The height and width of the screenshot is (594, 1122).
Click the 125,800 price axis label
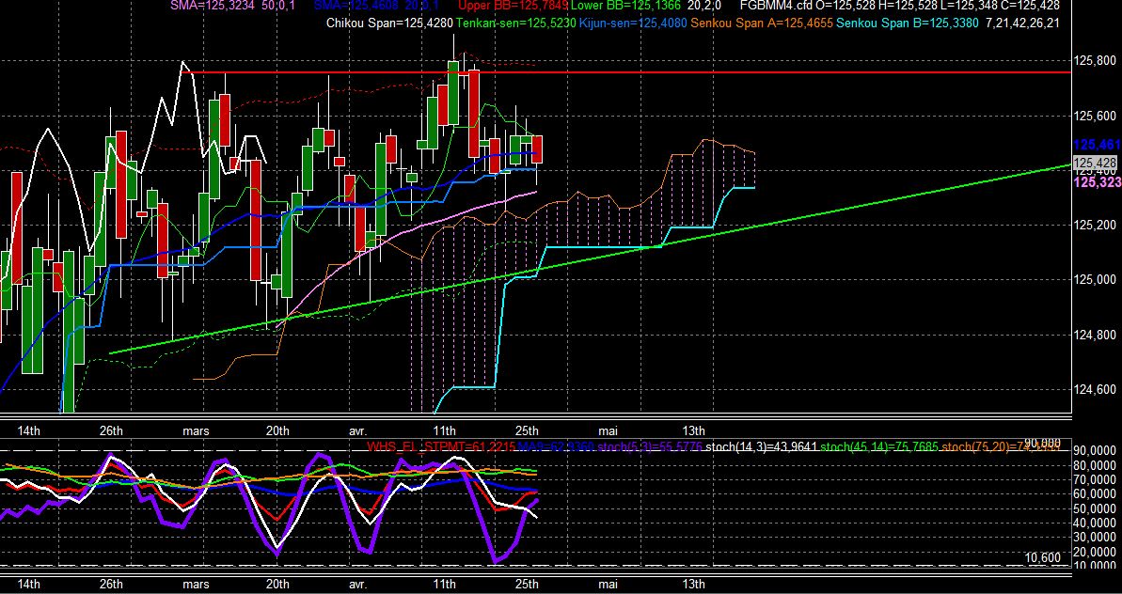[x=1097, y=61]
